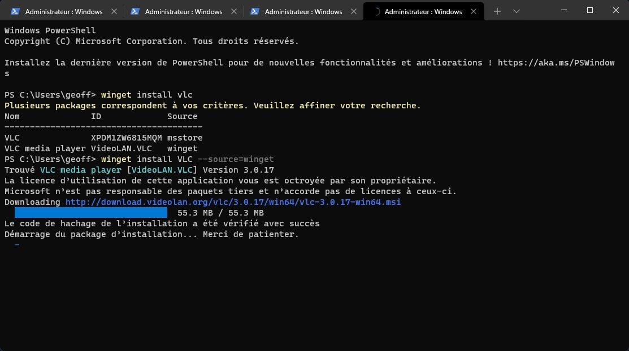This screenshot has height=351, width=629.
Task: Click the loading spinner on the active tab
Action: [x=376, y=12]
